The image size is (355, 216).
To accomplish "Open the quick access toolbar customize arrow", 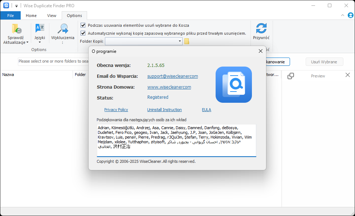I will click(x=16, y=6).
